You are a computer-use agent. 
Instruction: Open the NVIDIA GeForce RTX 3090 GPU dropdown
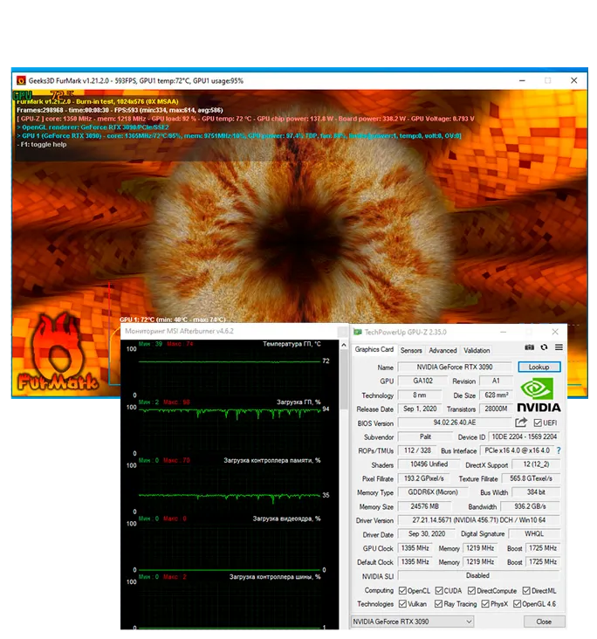coord(412,622)
